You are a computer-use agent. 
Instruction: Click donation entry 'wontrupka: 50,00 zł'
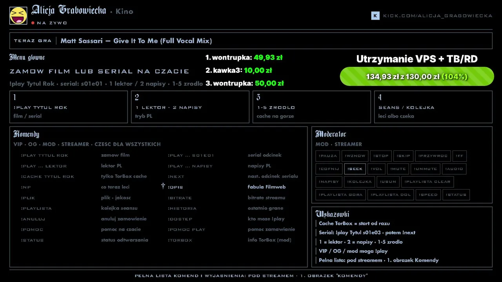pos(244,83)
